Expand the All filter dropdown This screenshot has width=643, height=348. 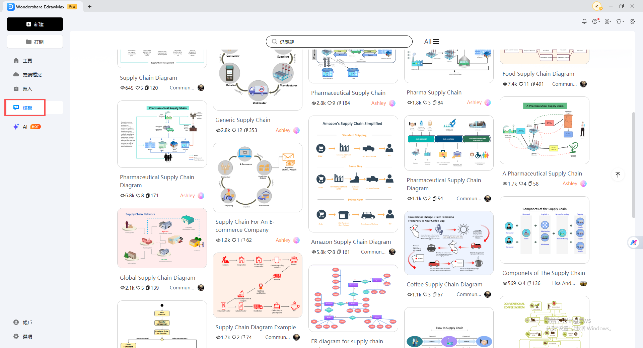[431, 42]
